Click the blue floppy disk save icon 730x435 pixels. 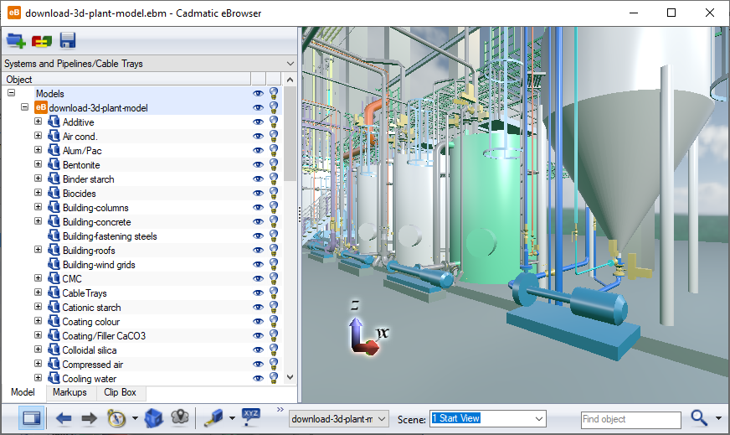(x=68, y=40)
